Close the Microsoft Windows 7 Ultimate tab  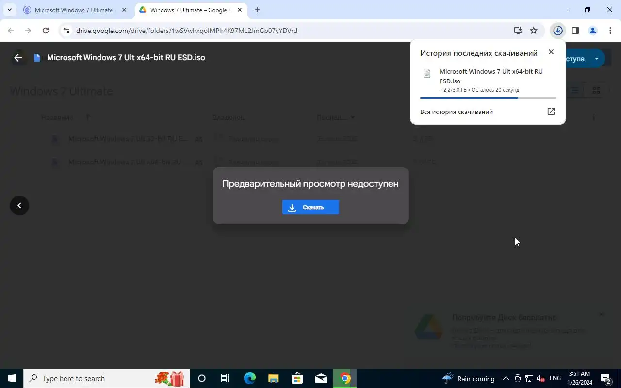click(x=124, y=10)
